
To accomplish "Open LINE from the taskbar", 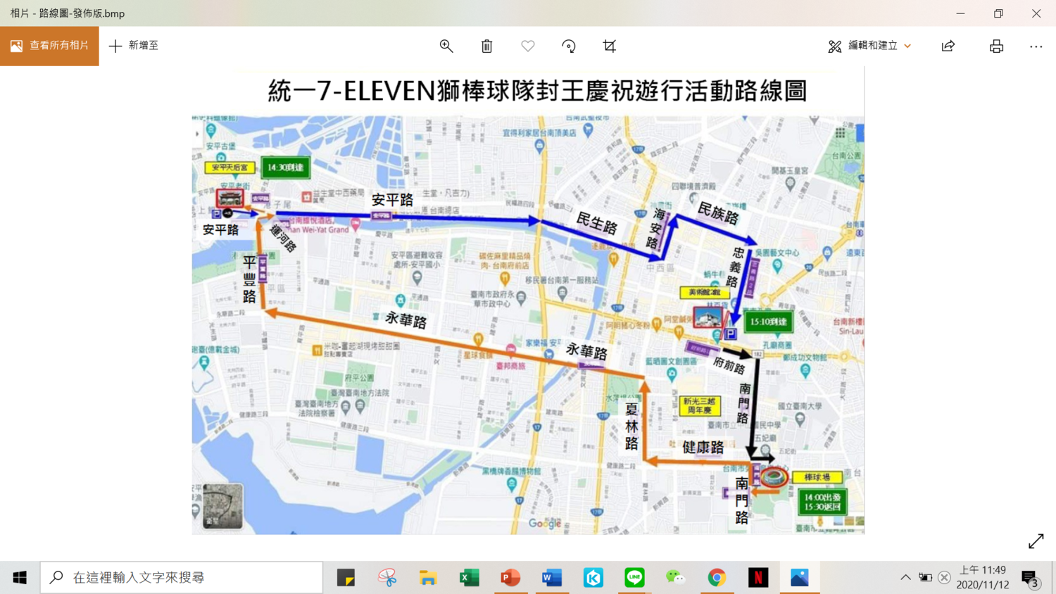I will click(634, 577).
